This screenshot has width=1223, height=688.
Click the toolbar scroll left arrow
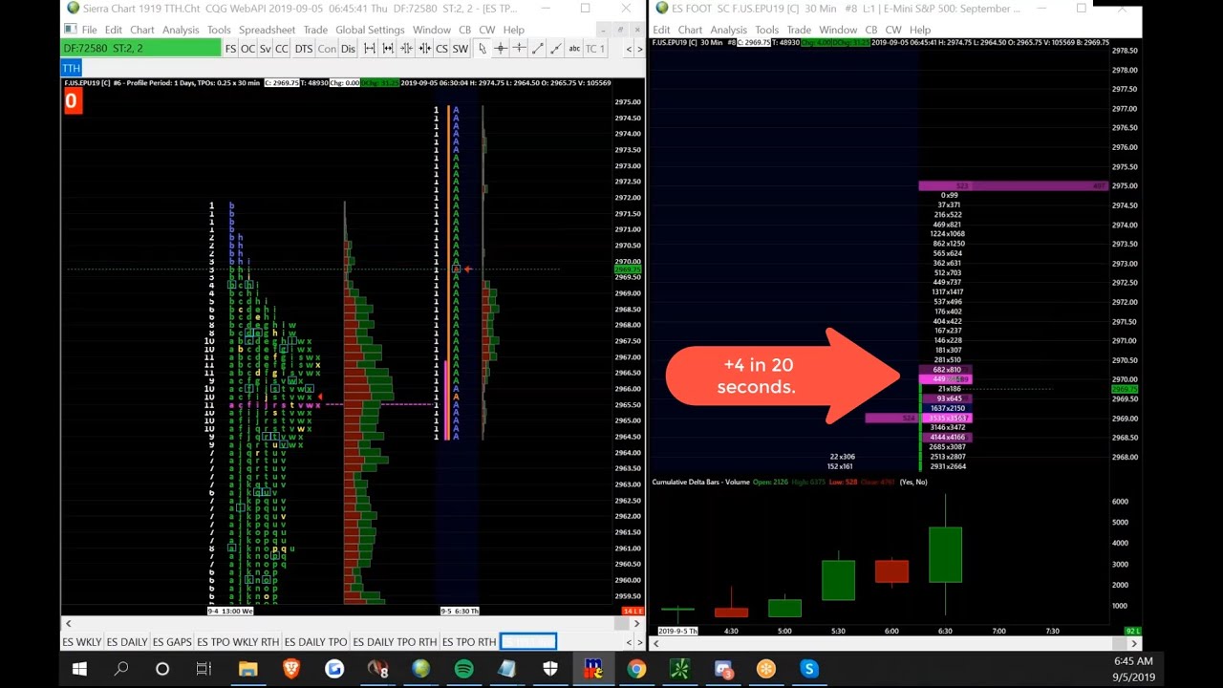click(x=628, y=49)
